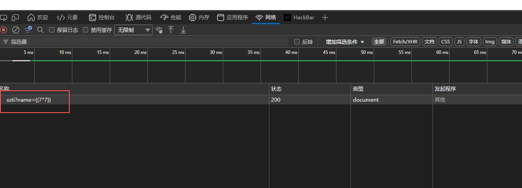Screen dimensions: 522x188
Task: Open the 无限制 throttling dropdown
Action: [x=133, y=30]
